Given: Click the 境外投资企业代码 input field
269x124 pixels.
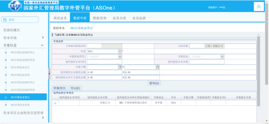Looking at the screenshot, I should click(x=104, y=62).
